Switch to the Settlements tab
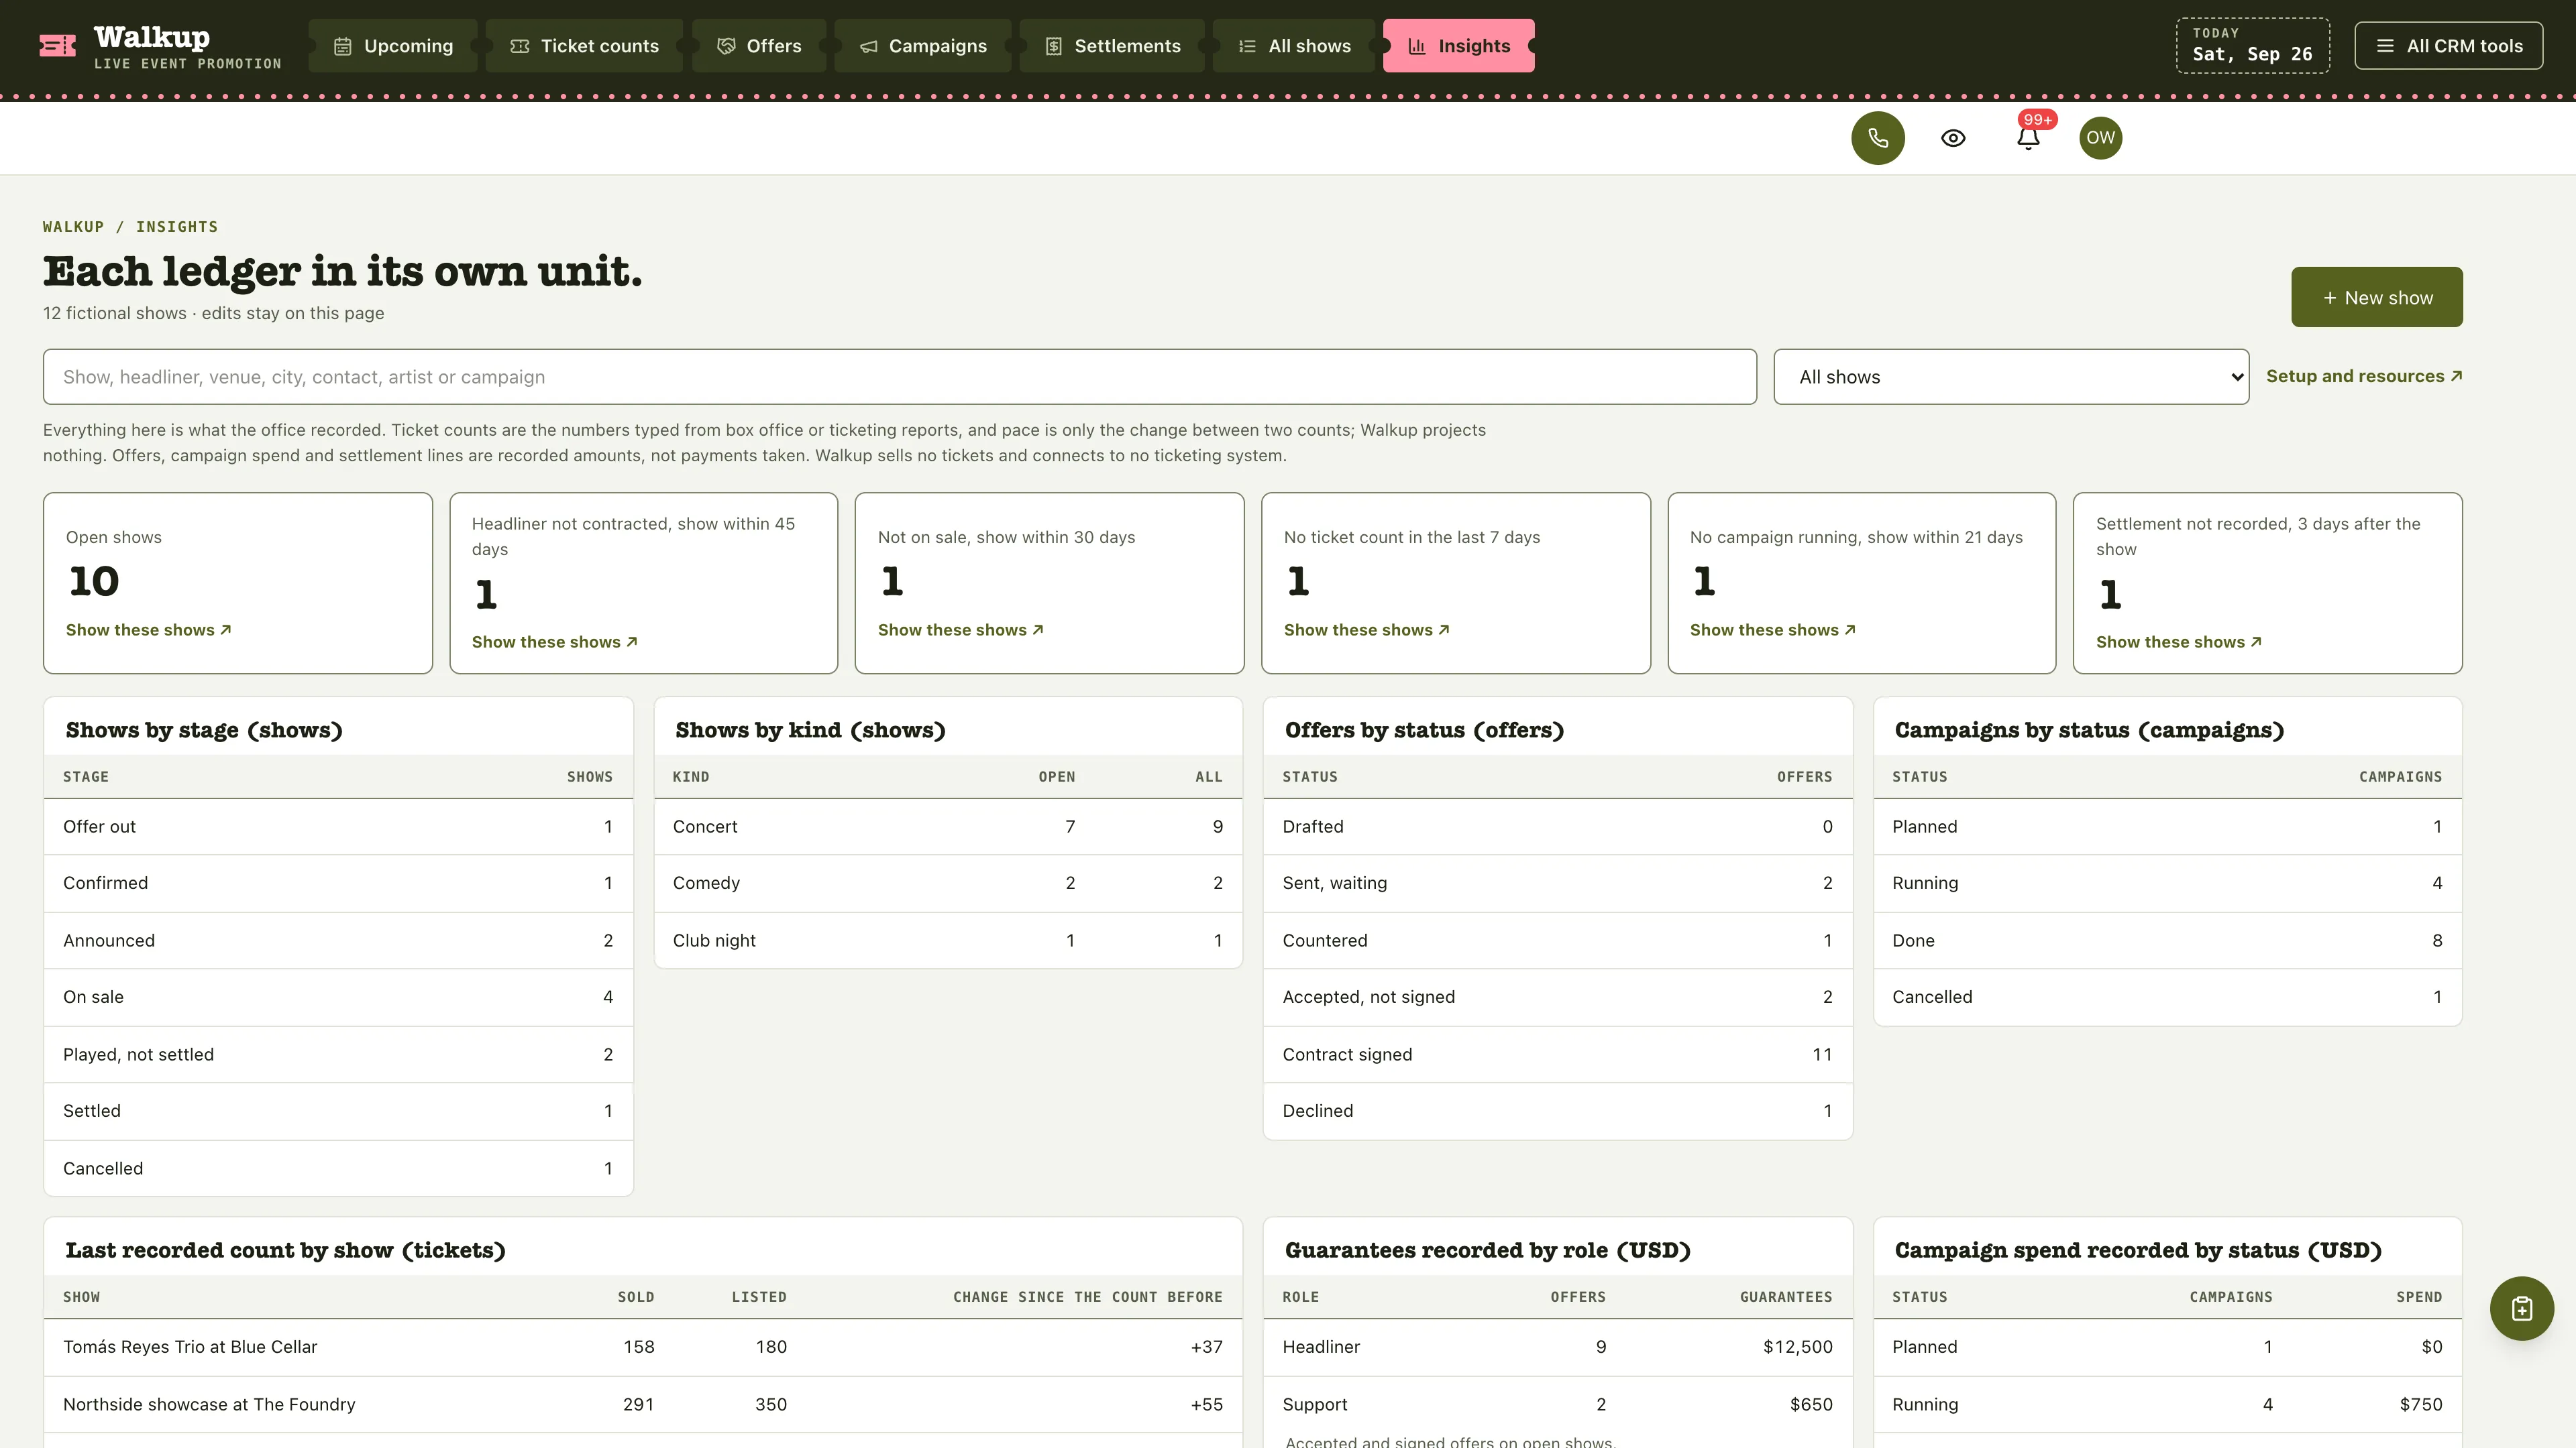The width and height of the screenshot is (2576, 1448). (1112, 46)
